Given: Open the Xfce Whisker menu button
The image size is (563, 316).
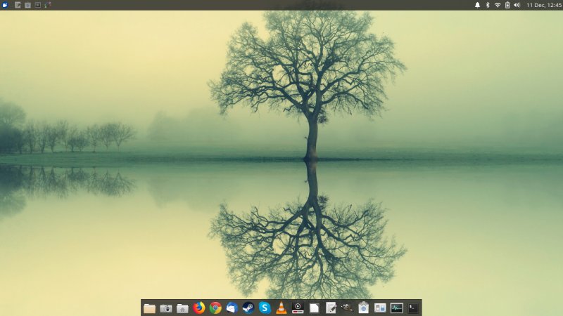Looking at the screenshot, I should pos(5,5).
